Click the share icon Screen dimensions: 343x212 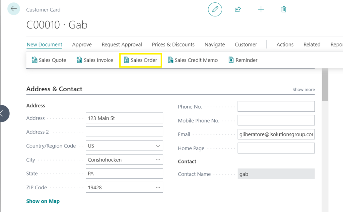(x=238, y=9)
